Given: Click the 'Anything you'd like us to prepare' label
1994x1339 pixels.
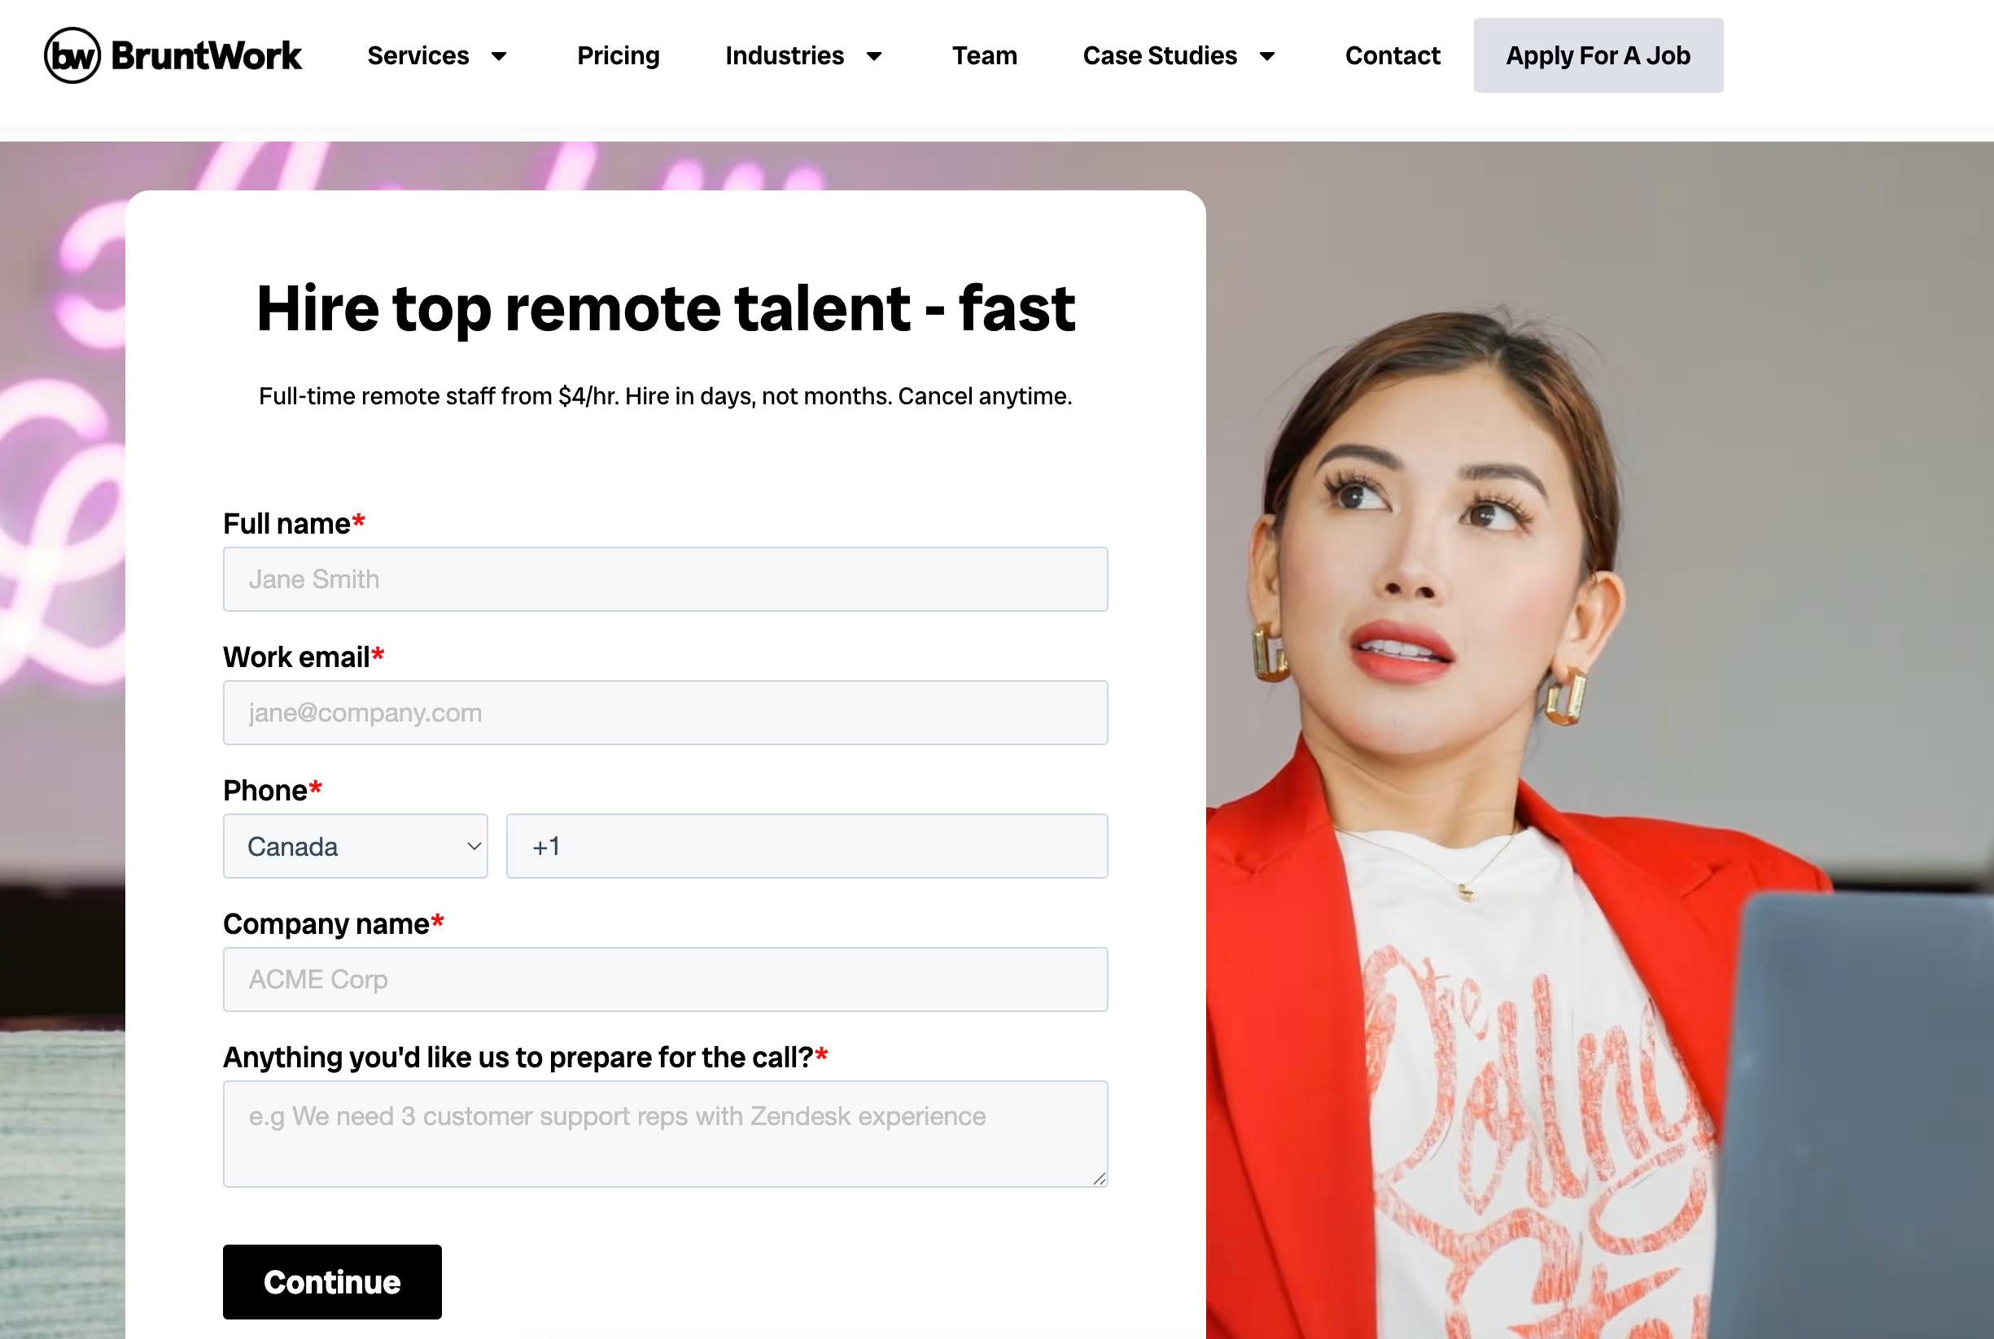Looking at the screenshot, I should 518,1058.
